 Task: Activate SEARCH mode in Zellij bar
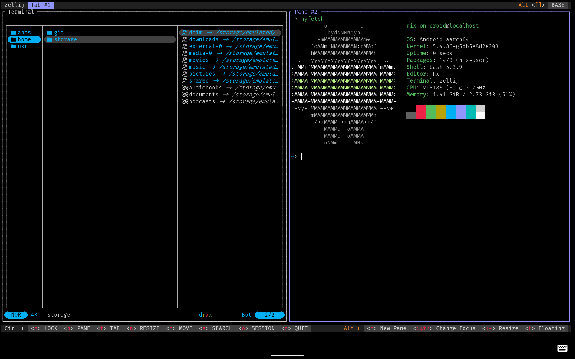tap(215, 328)
